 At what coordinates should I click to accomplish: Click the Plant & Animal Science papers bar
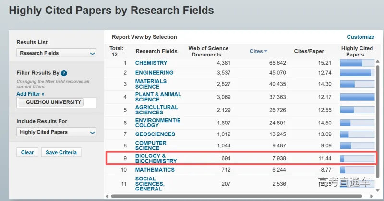(x=357, y=97)
